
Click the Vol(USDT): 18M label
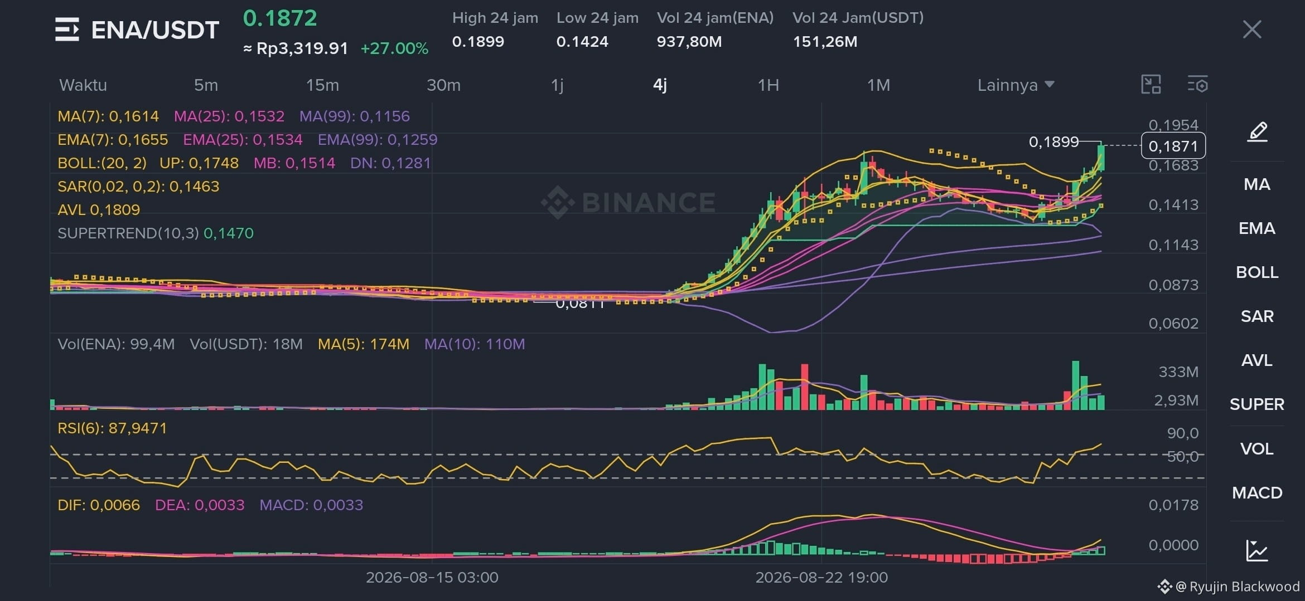246,344
